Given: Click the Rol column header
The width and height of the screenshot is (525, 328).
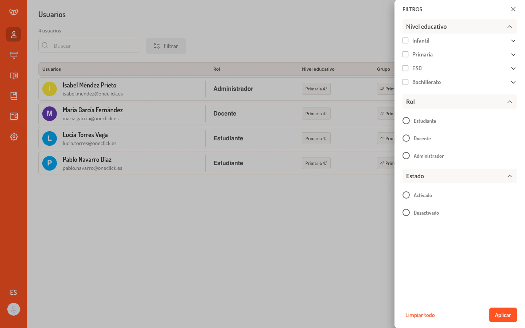Looking at the screenshot, I should pos(217,69).
